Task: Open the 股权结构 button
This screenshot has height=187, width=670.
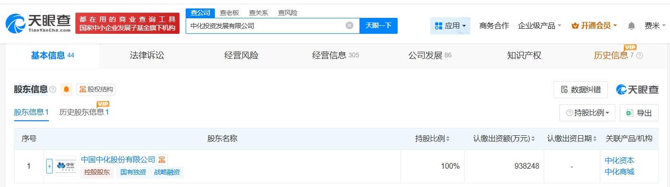Action: 96,89
